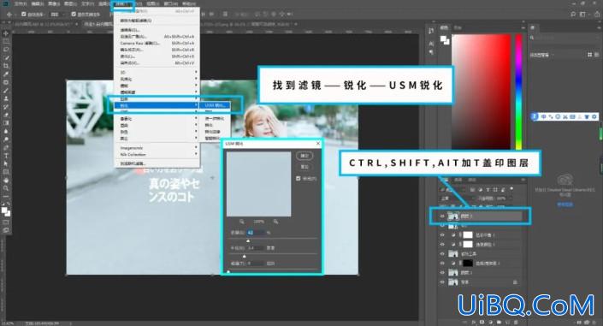Select the Pen tool
The image size is (603, 326).
click(6, 147)
